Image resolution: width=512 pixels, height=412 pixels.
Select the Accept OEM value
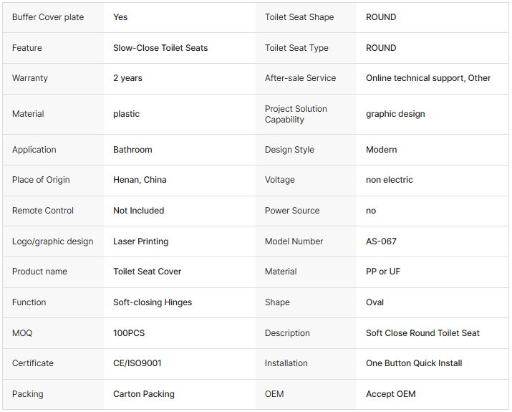(390, 394)
